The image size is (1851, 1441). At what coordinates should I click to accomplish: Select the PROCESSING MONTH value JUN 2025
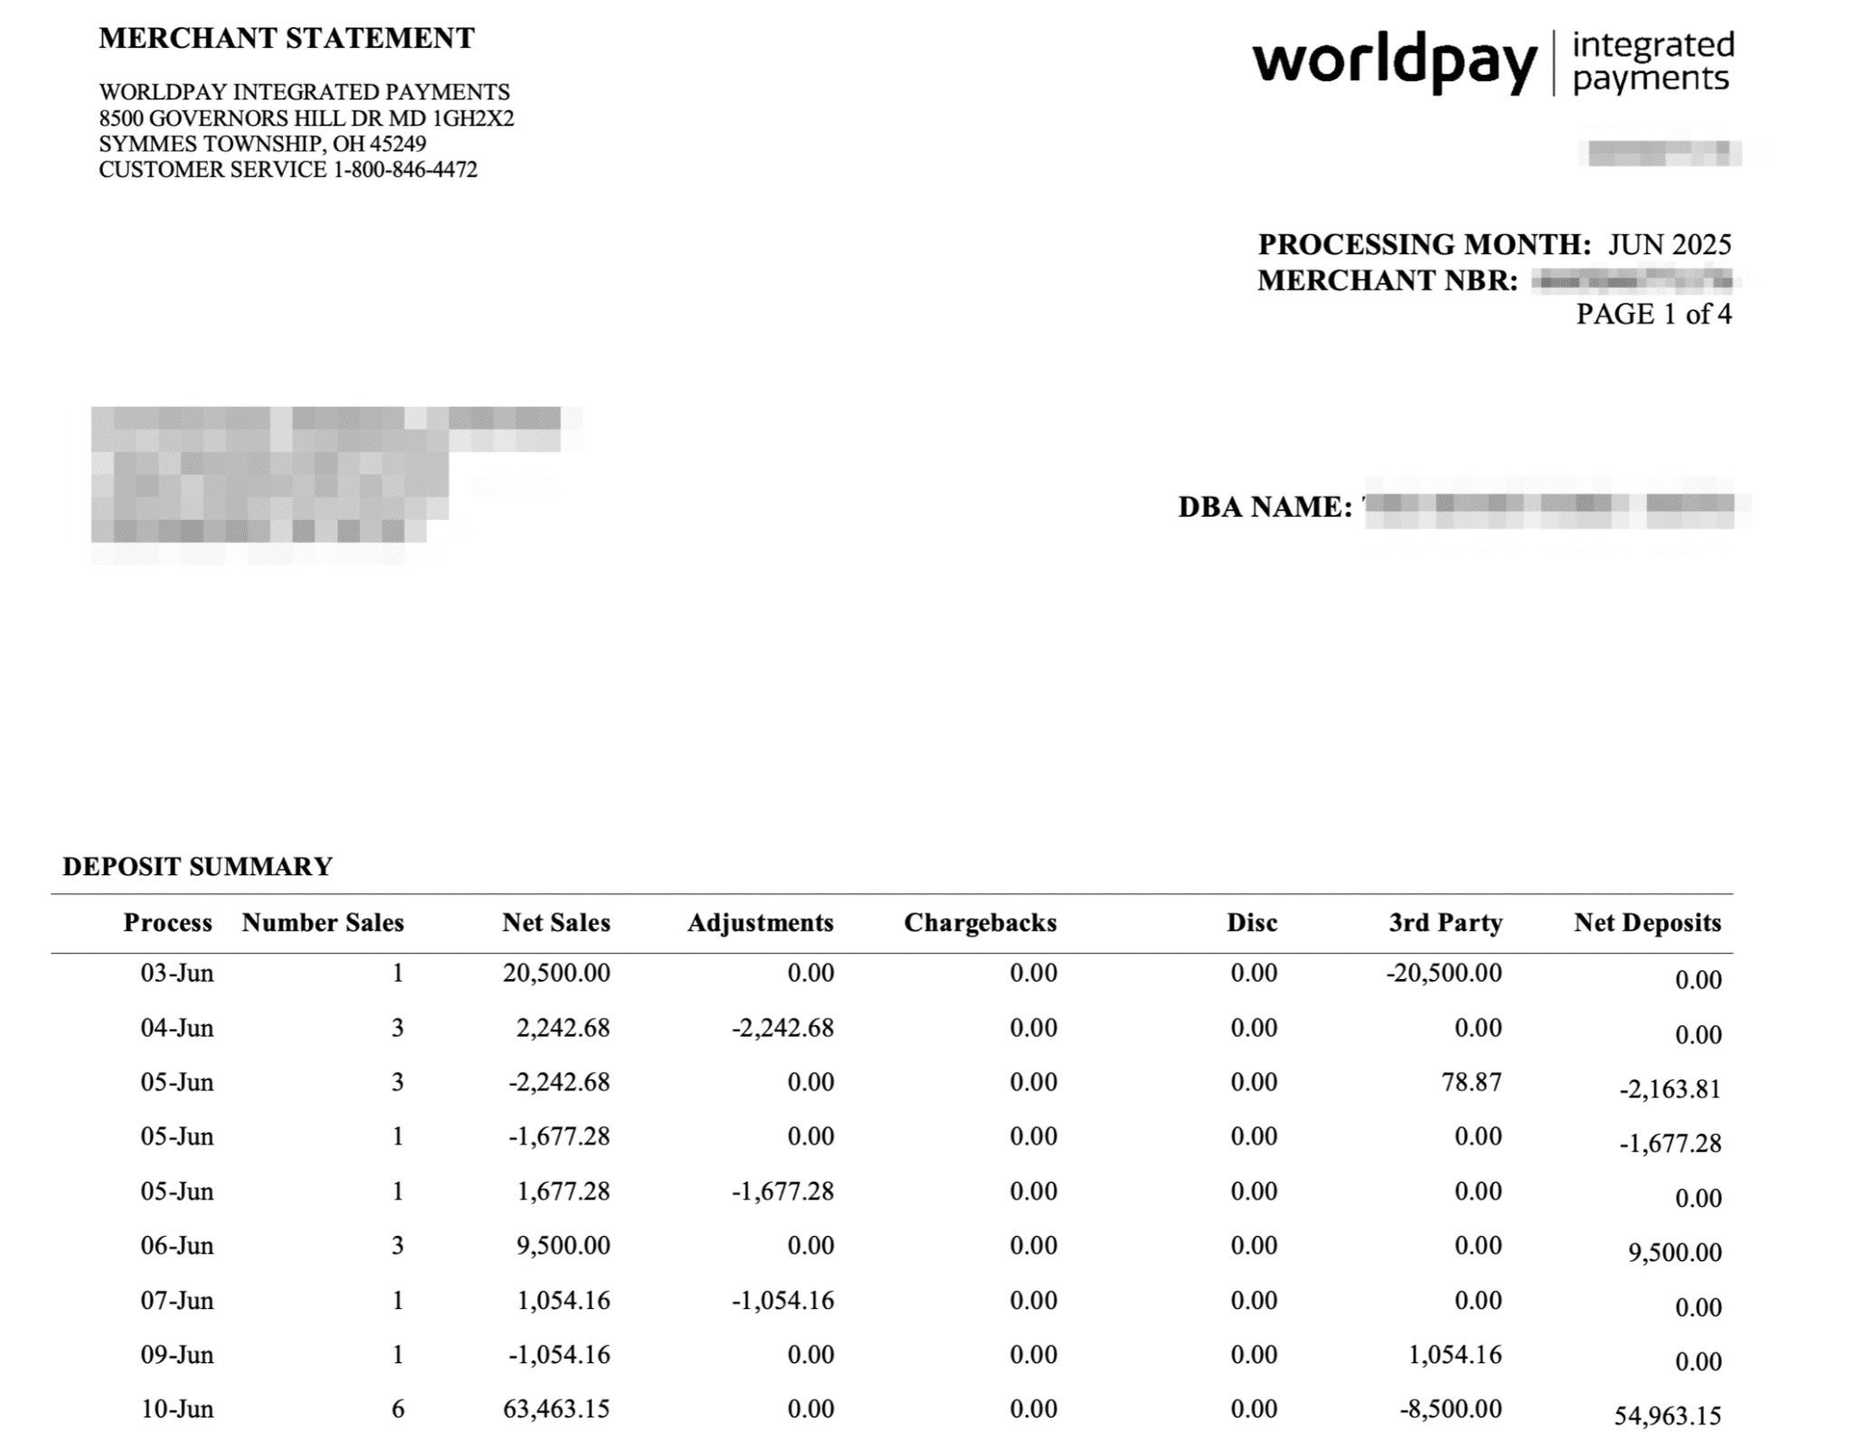1668,246
